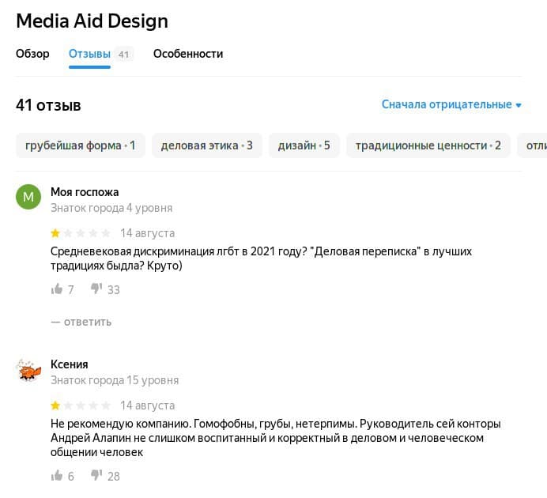Filter reviews by деловая этика tag
547x498 pixels.
pyautogui.click(x=207, y=145)
